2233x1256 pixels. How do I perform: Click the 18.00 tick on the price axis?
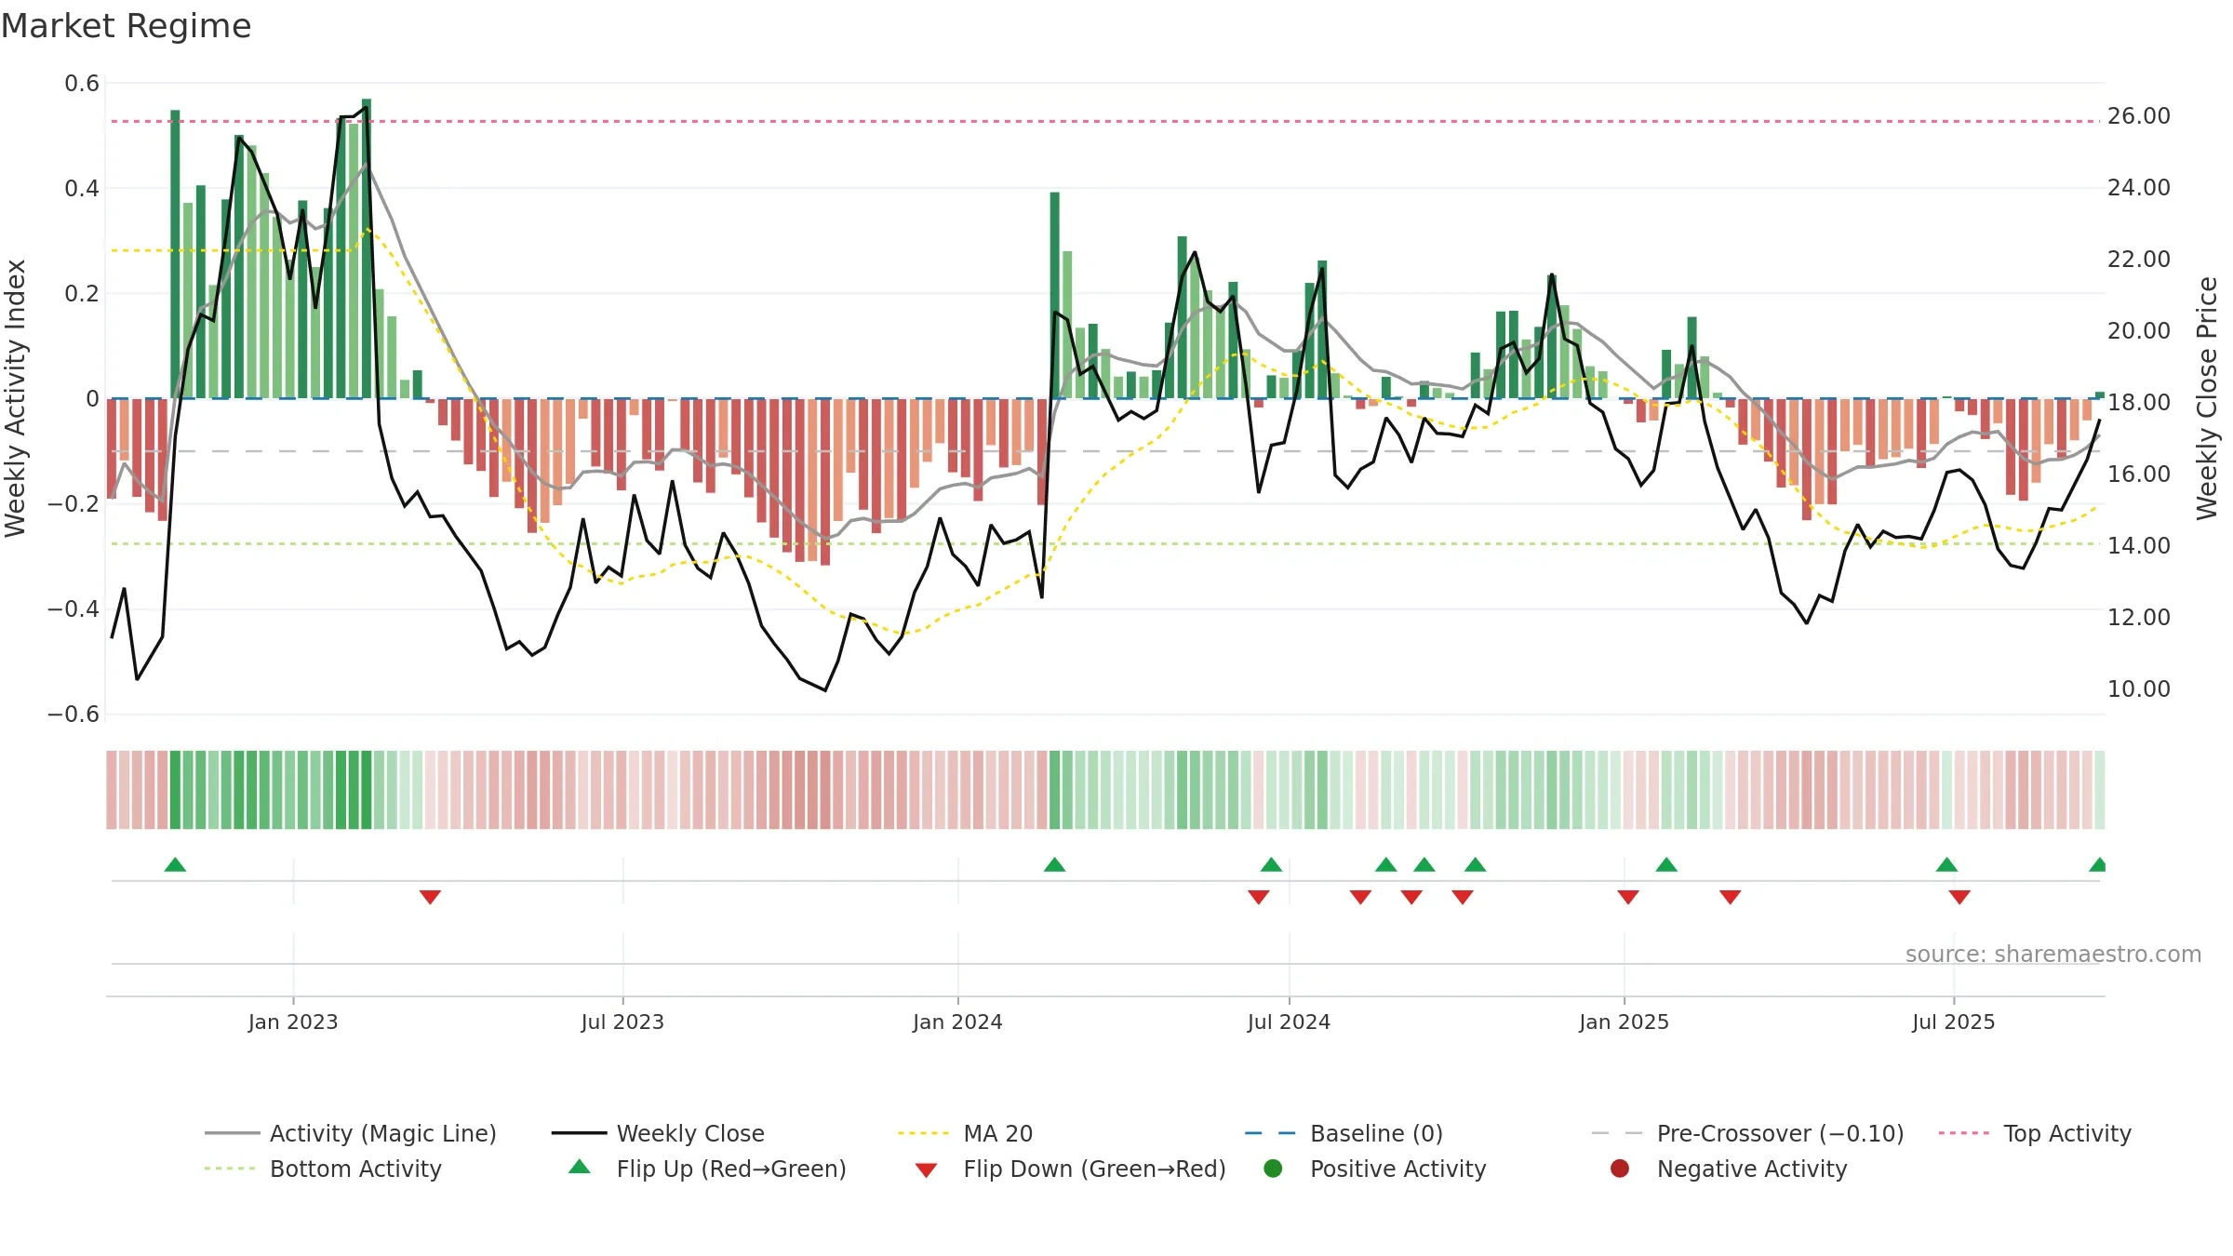pos(2139,403)
